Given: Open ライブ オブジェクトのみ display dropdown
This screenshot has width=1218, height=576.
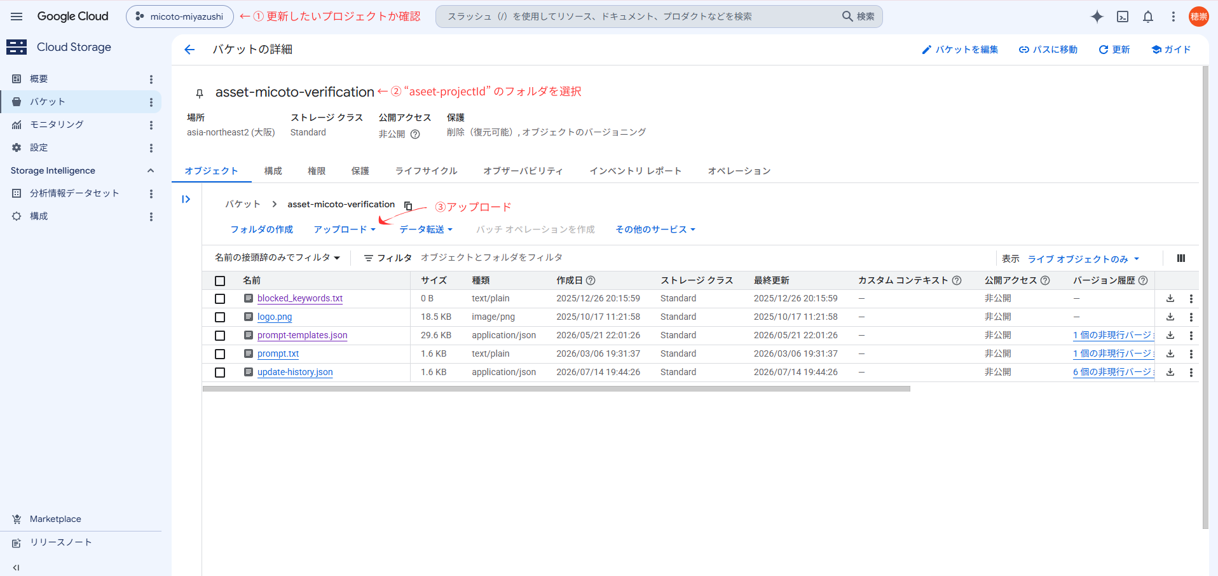Looking at the screenshot, I should (1084, 259).
